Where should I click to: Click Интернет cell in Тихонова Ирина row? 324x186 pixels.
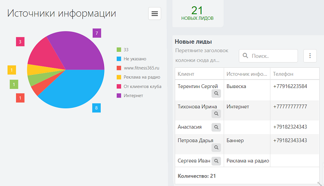[x=247, y=110]
